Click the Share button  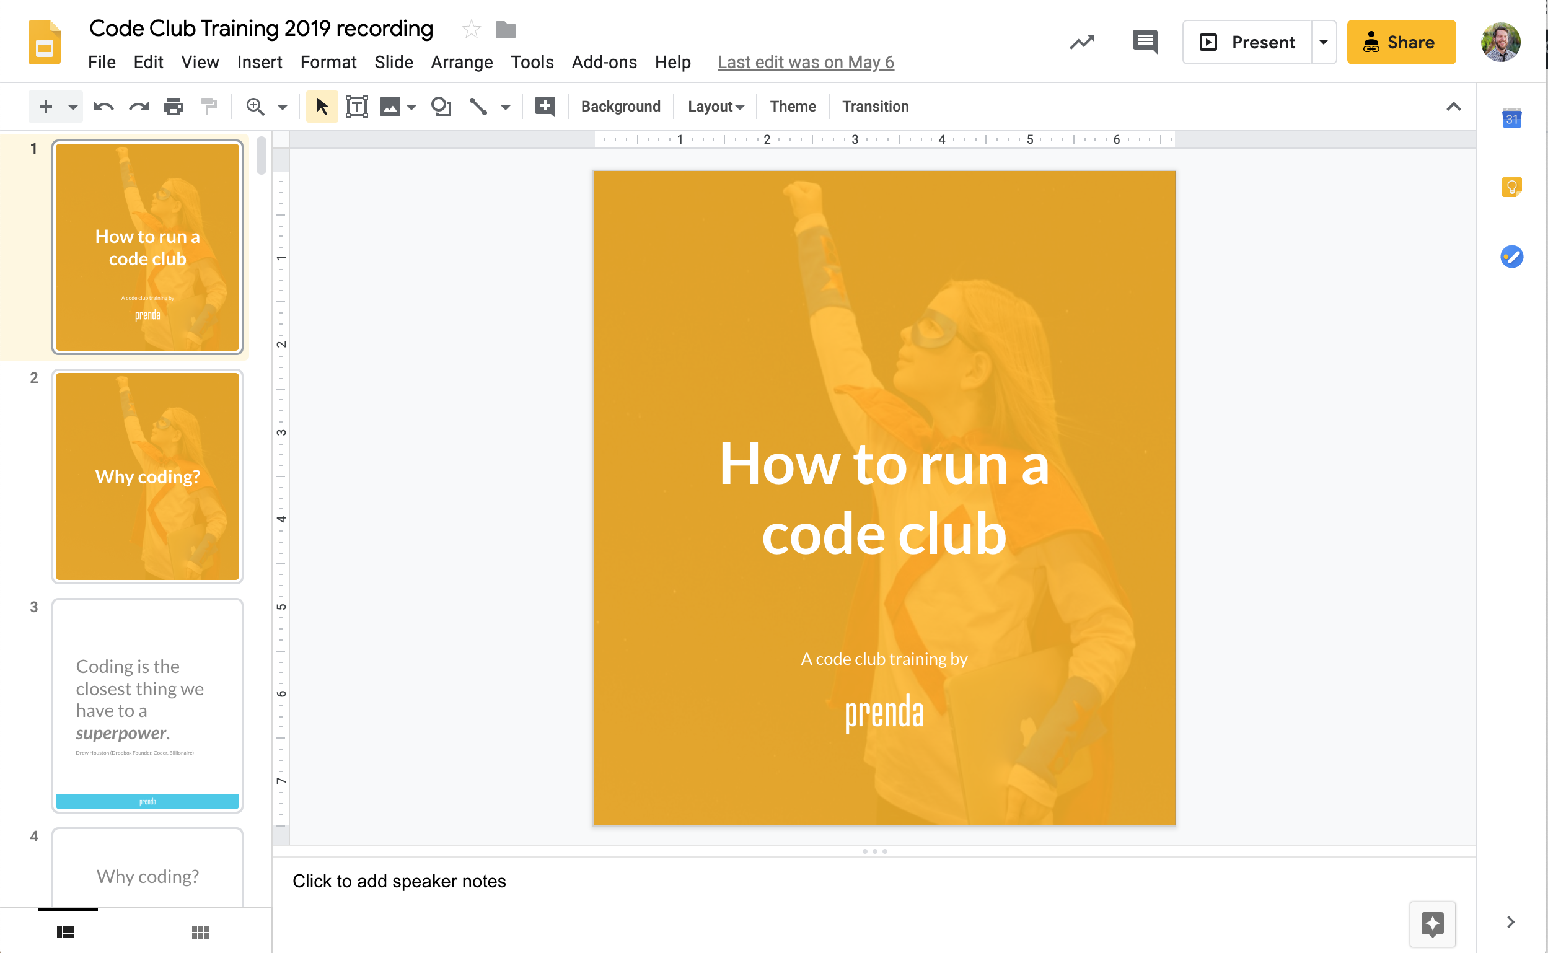(x=1401, y=42)
